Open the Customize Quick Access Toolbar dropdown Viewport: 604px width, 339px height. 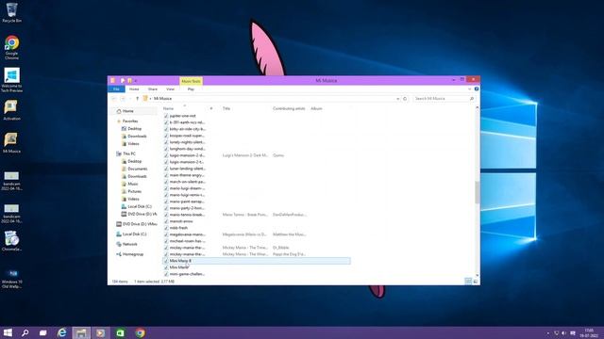coord(136,81)
